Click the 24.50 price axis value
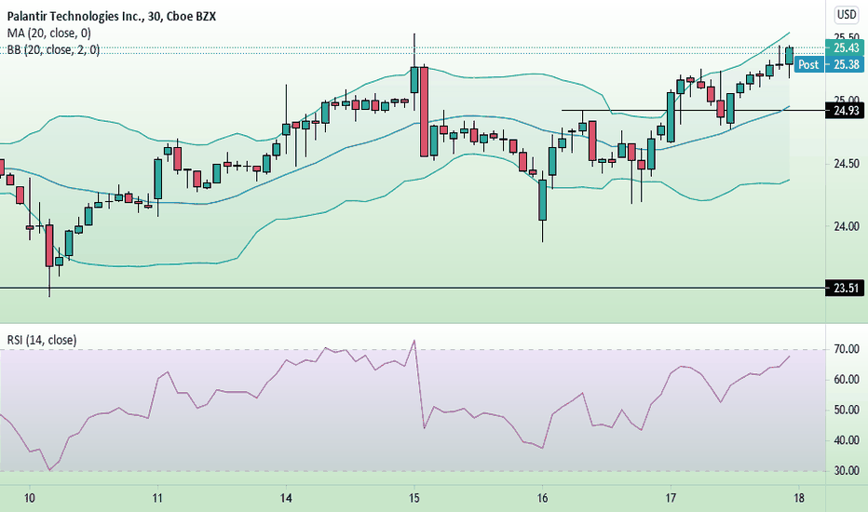Viewport: 868px width, 512px height. (x=847, y=163)
